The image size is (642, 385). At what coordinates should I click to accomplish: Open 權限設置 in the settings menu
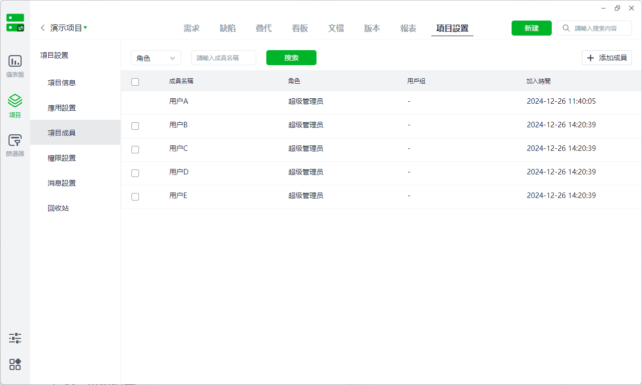[x=62, y=158]
